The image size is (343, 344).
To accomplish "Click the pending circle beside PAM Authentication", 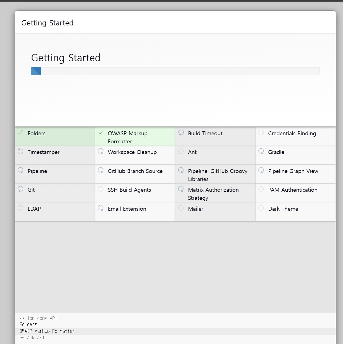I will pos(261,189).
